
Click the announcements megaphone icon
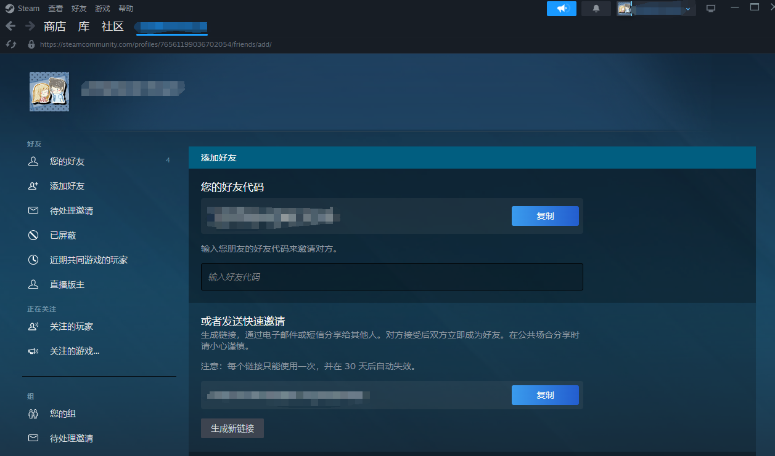(x=561, y=9)
